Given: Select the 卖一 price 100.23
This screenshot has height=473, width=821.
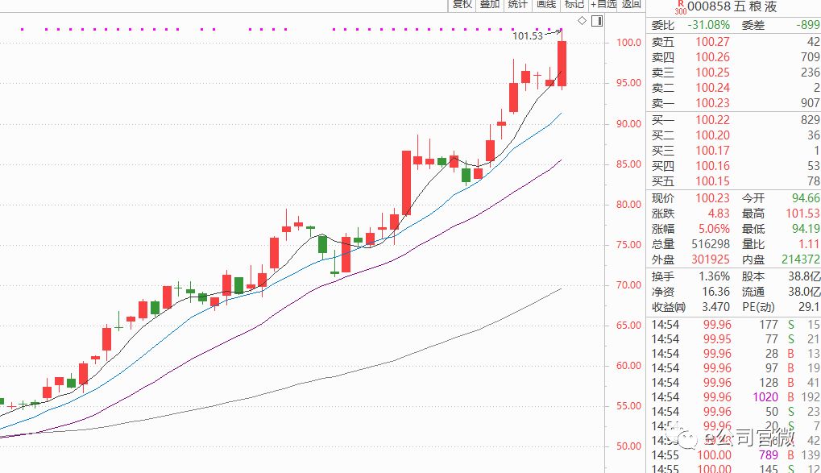Looking at the screenshot, I should click(712, 103).
